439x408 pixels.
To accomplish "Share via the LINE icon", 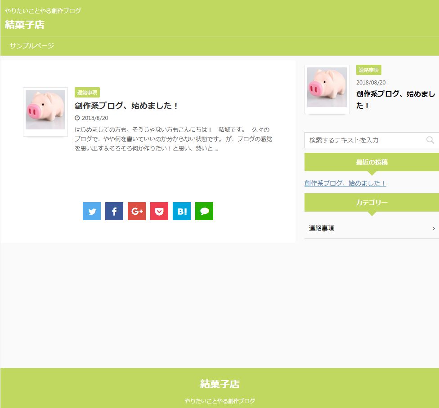I will pos(204,211).
